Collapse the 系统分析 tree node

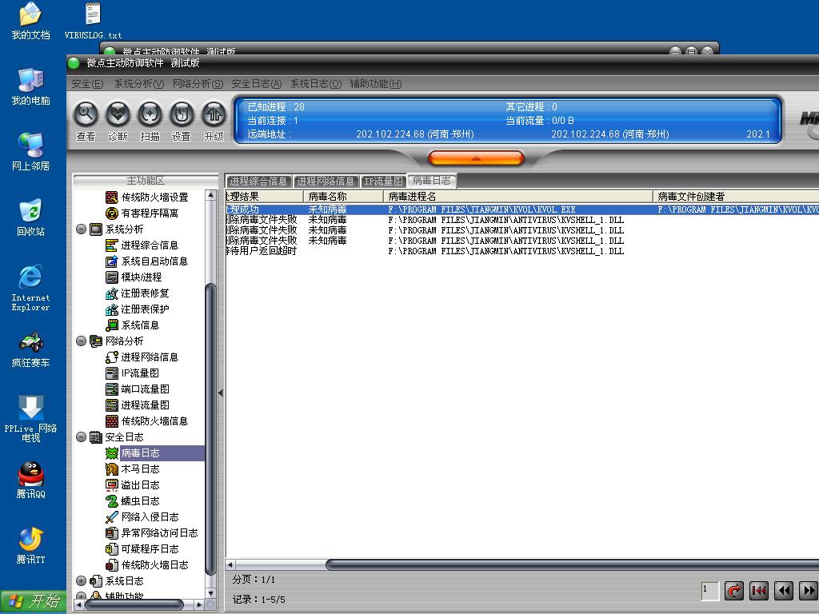click(x=81, y=229)
